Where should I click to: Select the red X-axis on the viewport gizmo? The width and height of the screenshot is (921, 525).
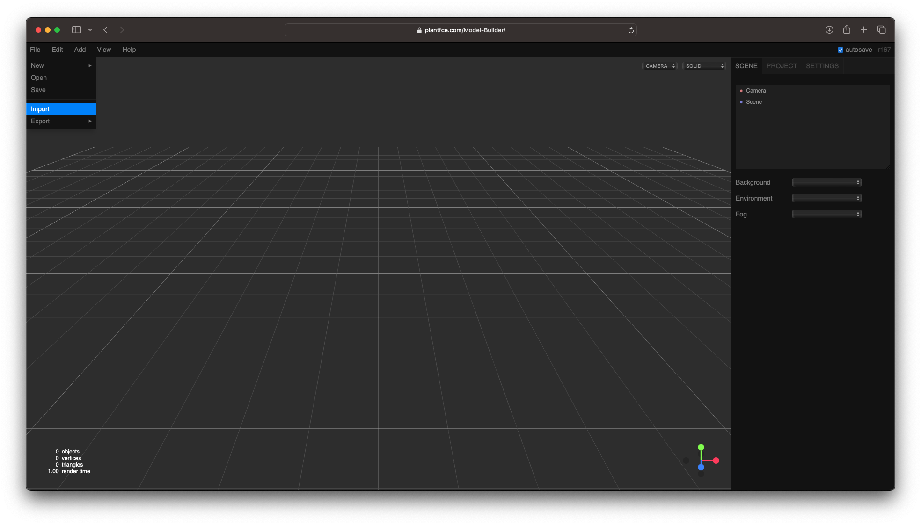pyautogui.click(x=716, y=460)
